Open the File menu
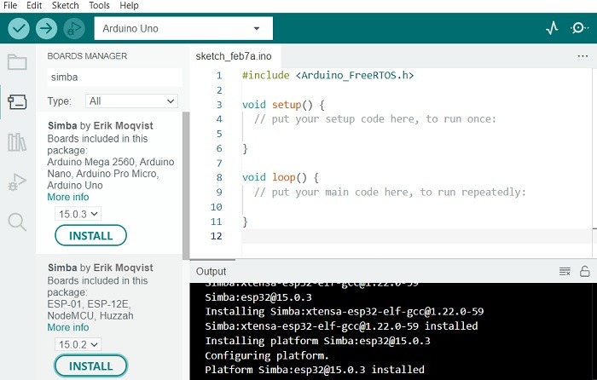The image size is (597, 380). click(10, 5)
